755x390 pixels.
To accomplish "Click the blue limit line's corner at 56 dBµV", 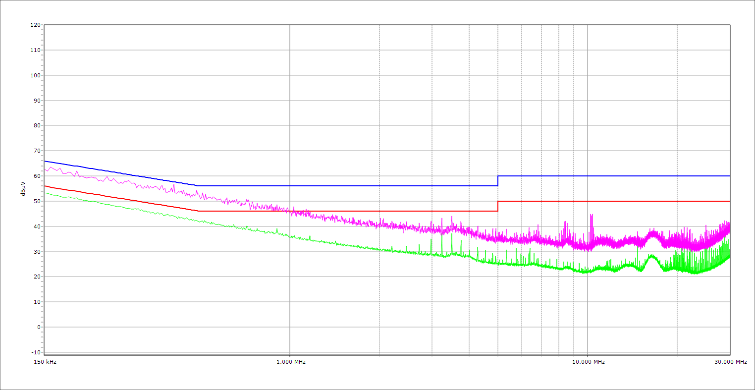I will point(198,186).
